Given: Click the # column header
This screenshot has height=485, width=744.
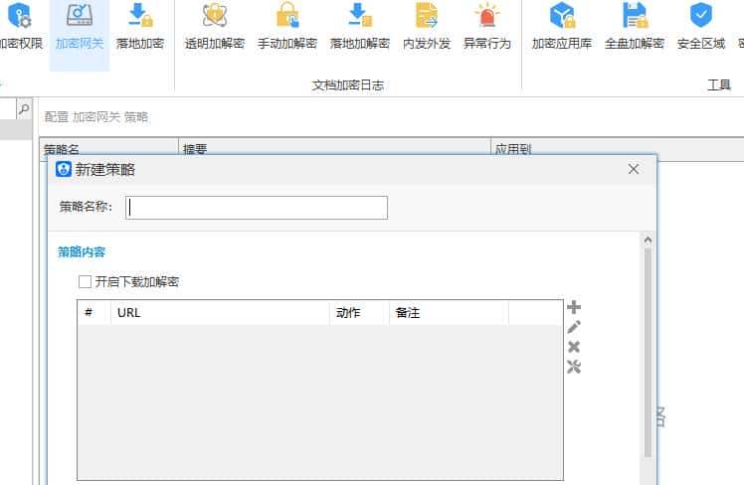Looking at the screenshot, I should point(93,312).
